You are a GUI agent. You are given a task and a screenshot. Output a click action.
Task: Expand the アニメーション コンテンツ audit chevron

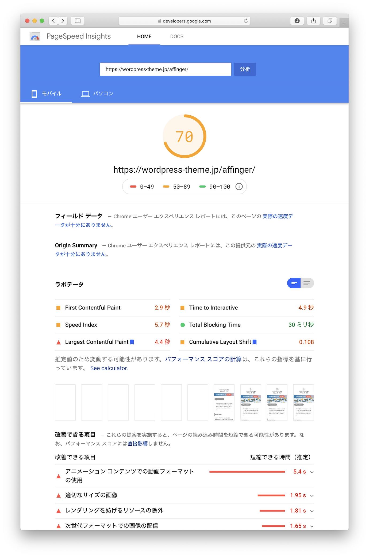(x=312, y=472)
